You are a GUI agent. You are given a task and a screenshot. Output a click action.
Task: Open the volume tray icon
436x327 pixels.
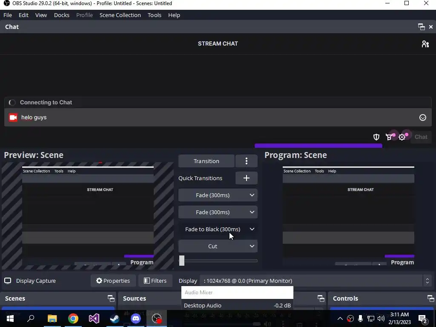point(381,318)
